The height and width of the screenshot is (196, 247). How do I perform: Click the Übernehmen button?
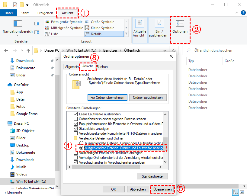[162, 189]
